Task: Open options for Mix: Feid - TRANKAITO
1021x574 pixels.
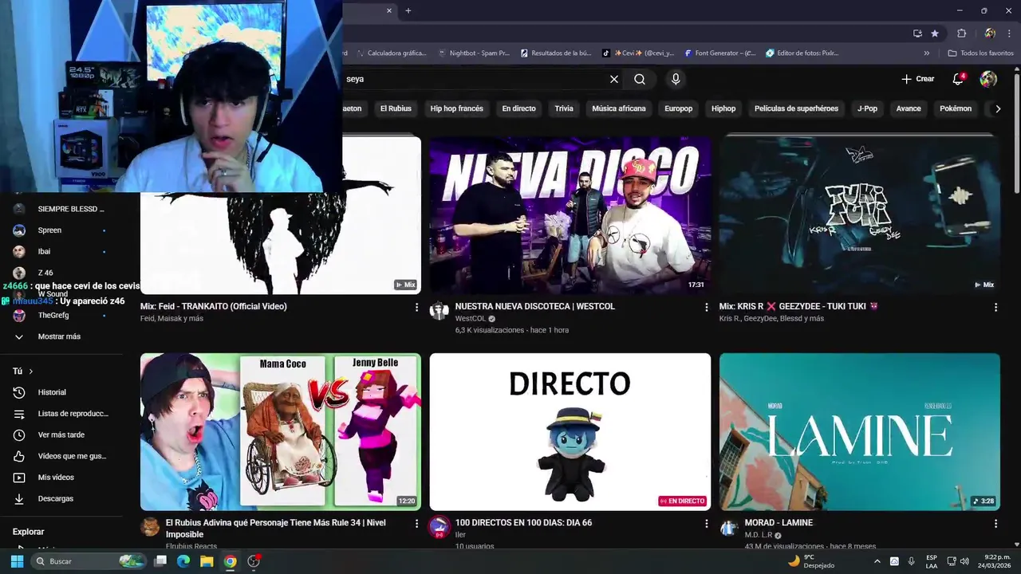Action: click(x=416, y=307)
